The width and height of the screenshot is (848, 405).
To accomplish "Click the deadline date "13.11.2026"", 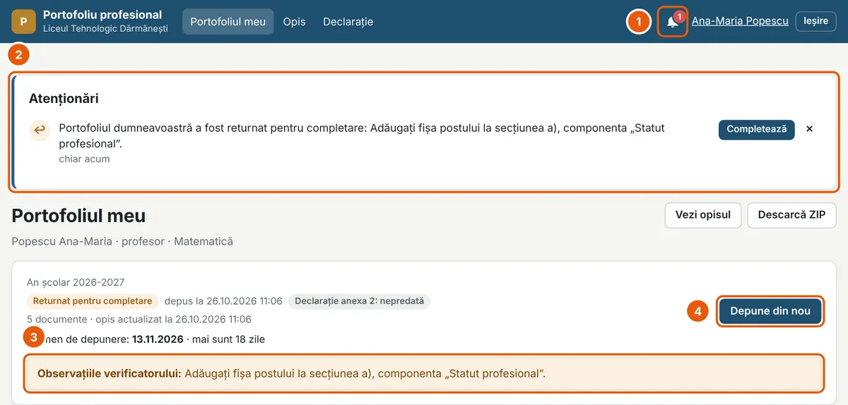I will 158,339.
